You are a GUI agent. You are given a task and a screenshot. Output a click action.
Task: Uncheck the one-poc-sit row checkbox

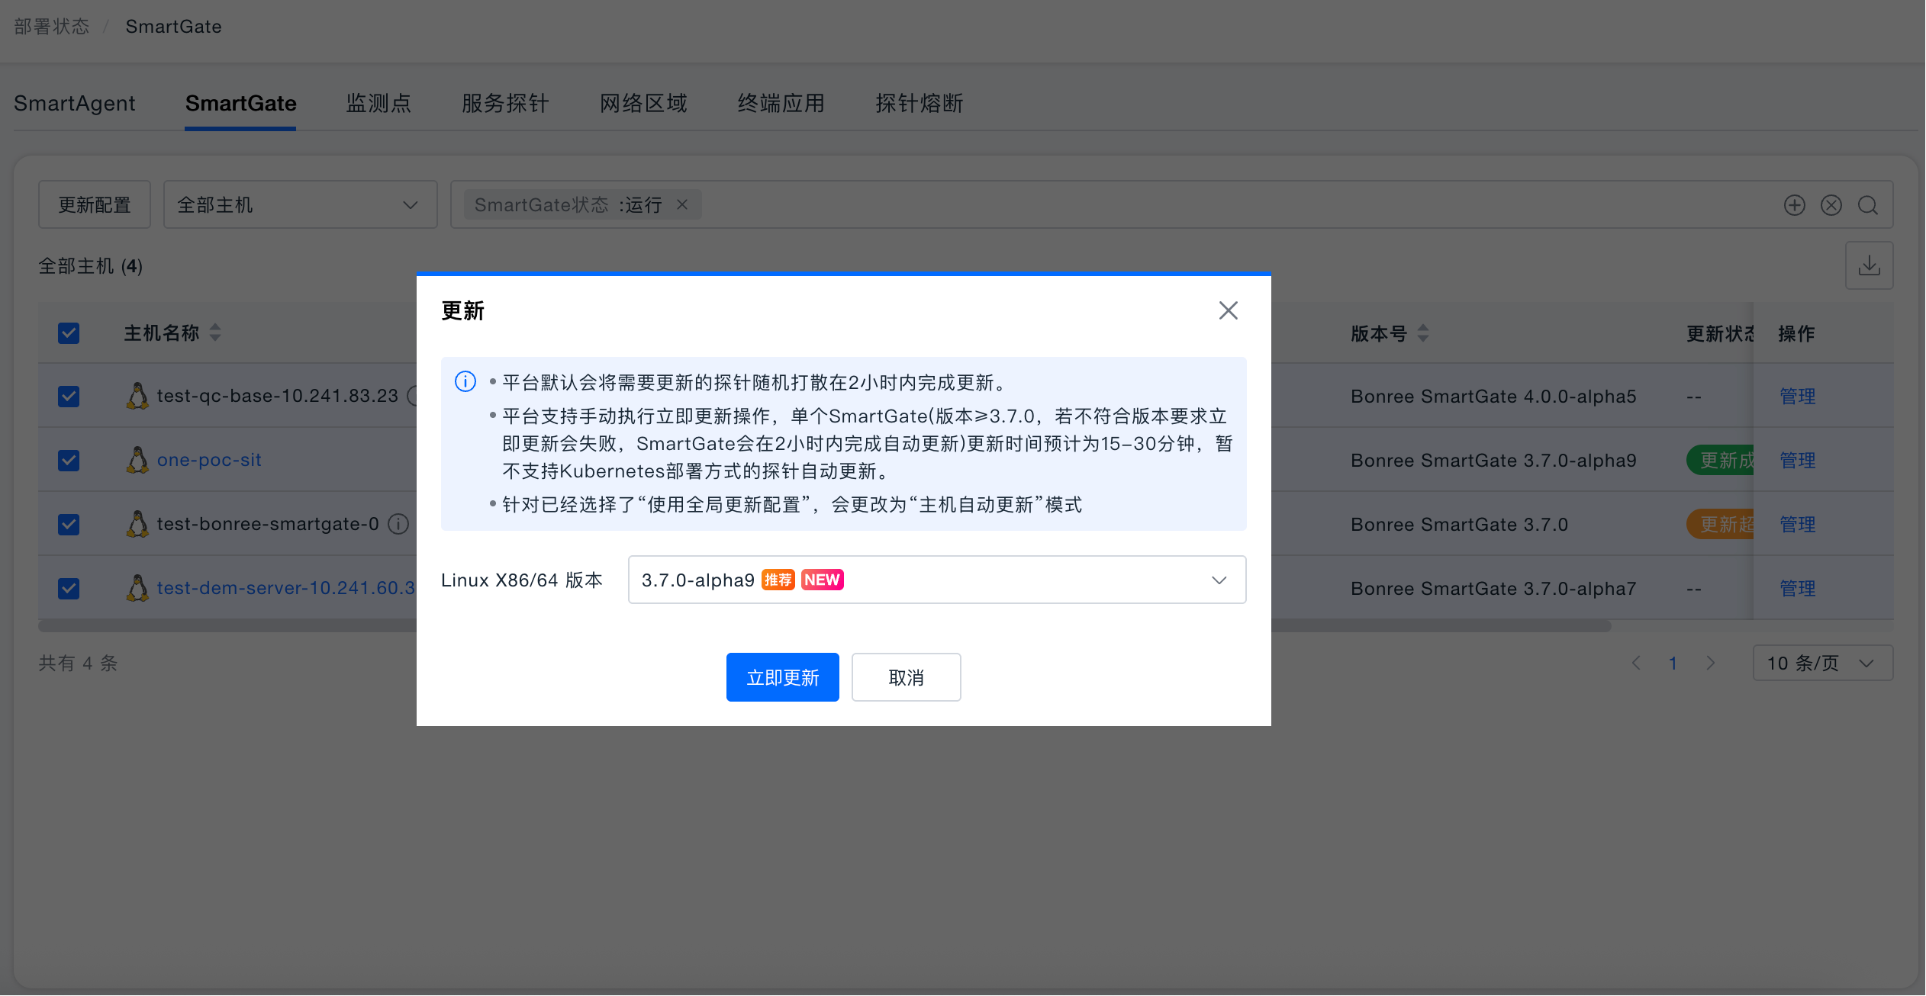pyautogui.click(x=69, y=460)
